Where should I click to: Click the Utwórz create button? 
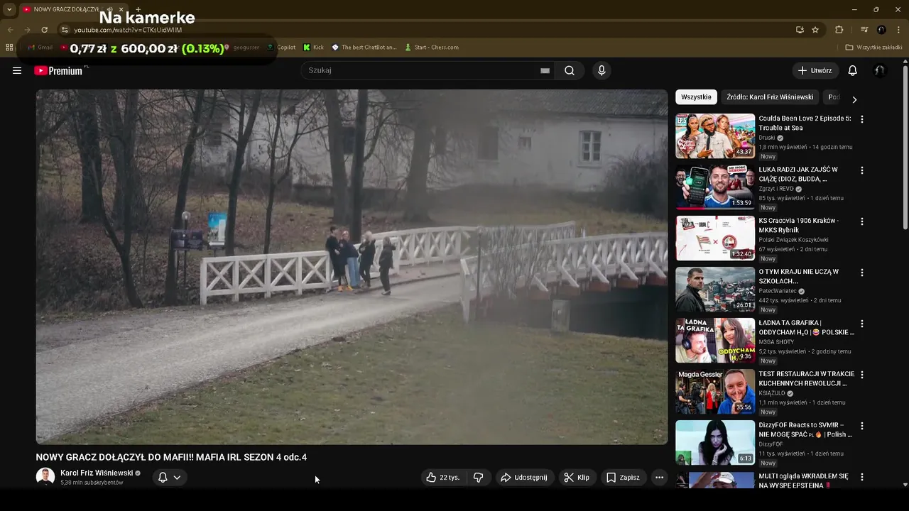(x=815, y=70)
